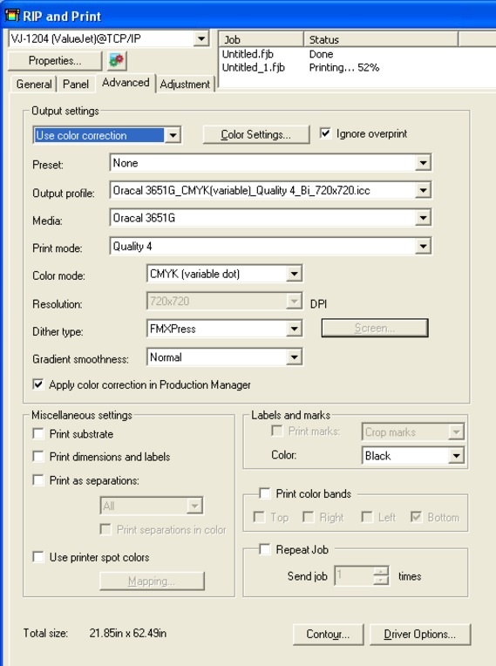Click the RIP and Print title bar icon

click(x=12, y=16)
